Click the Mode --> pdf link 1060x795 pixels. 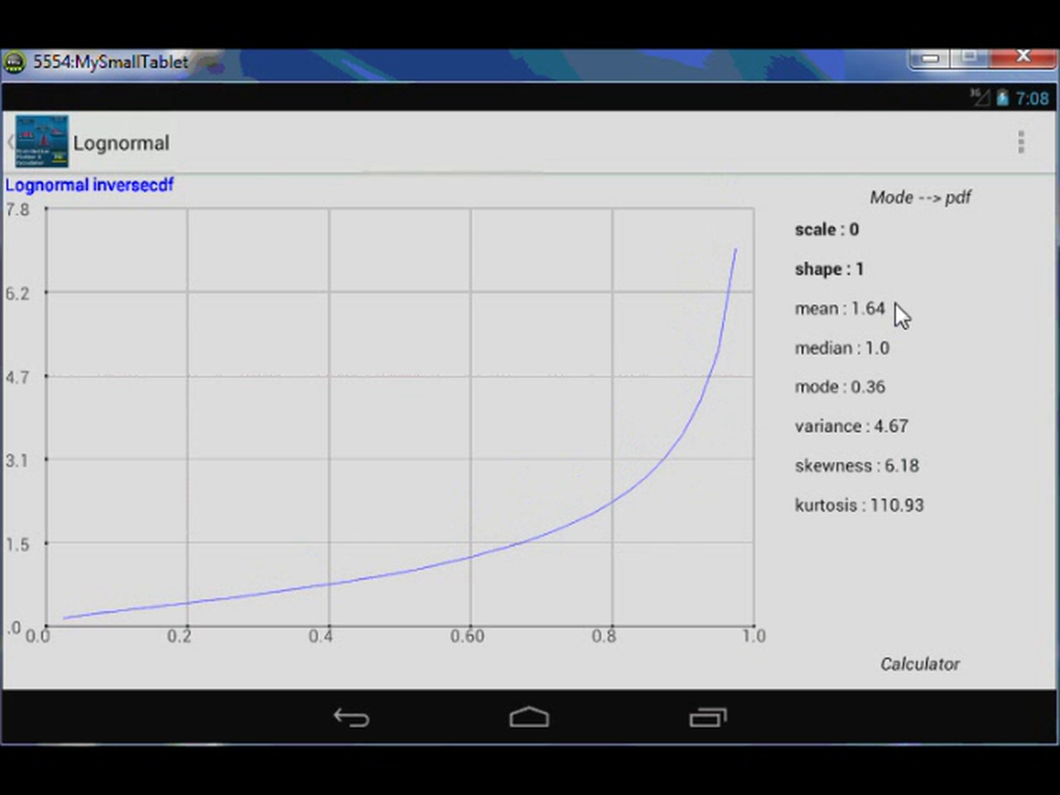click(x=920, y=197)
